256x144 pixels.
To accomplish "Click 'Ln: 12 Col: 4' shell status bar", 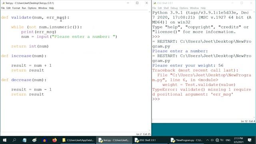I will 248,121.
